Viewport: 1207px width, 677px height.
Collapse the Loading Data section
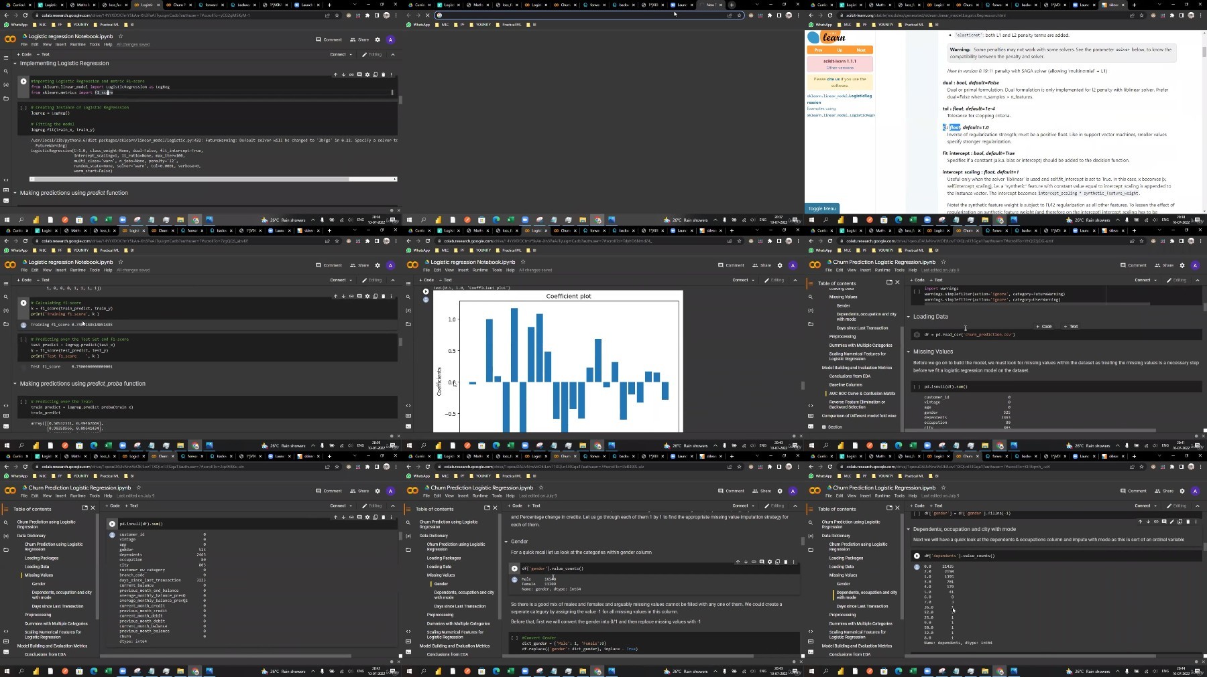coord(909,317)
